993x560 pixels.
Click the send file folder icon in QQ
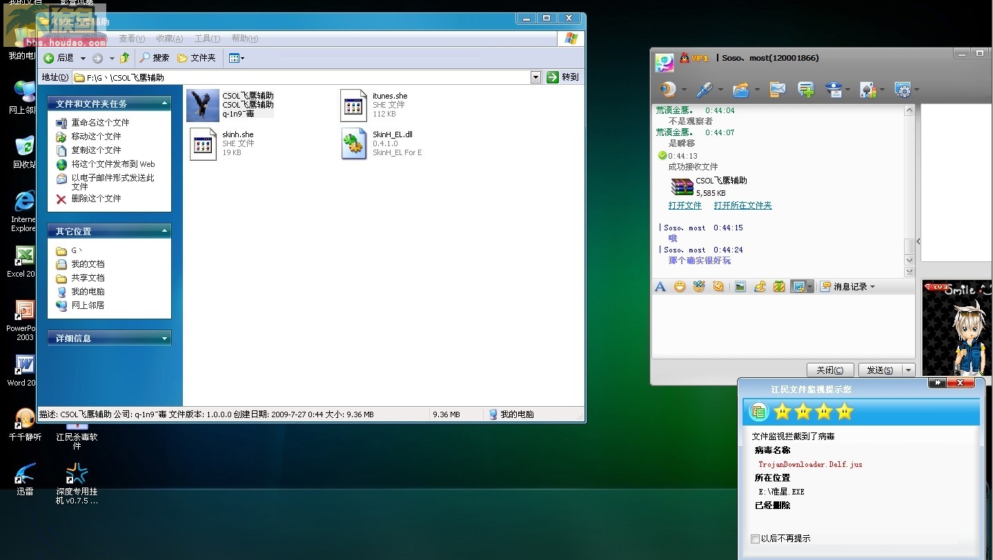741,89
